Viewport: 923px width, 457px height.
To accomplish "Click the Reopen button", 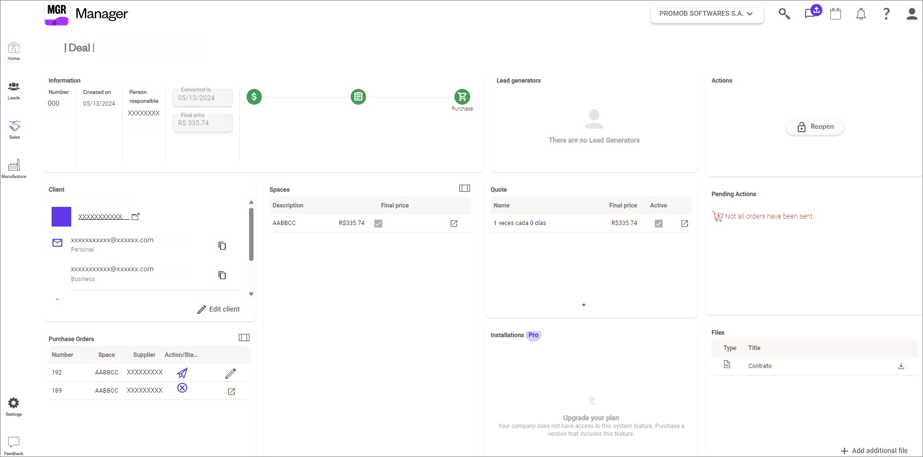I will pos(814,127).
